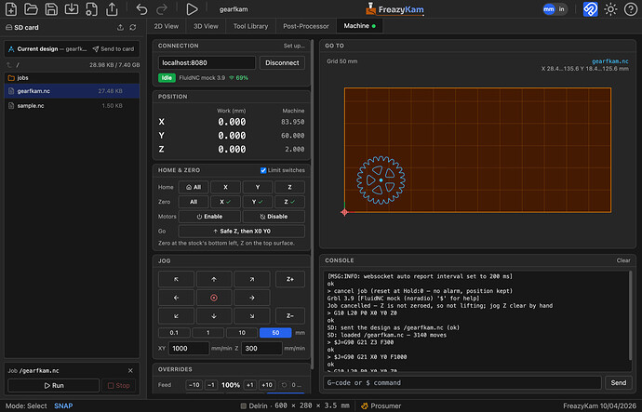Home the Z axis

289,187
